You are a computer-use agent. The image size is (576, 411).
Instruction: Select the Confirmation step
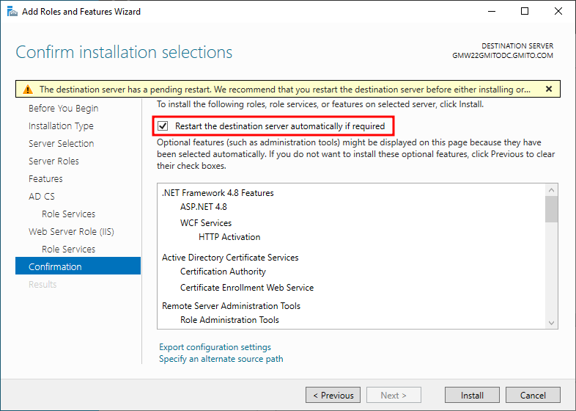click(78, 266)
